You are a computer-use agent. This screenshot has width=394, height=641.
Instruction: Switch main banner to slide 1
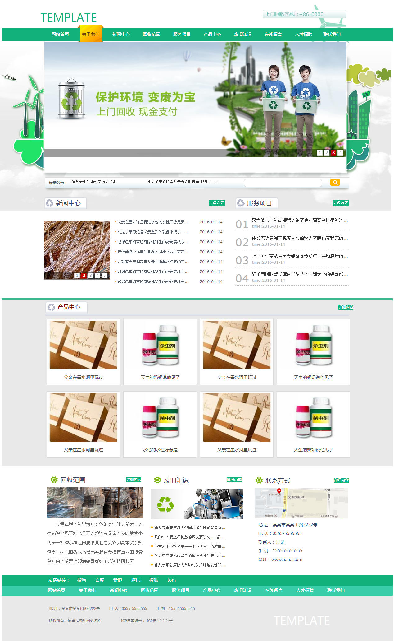pyautogui.click(x=320, y=153)
